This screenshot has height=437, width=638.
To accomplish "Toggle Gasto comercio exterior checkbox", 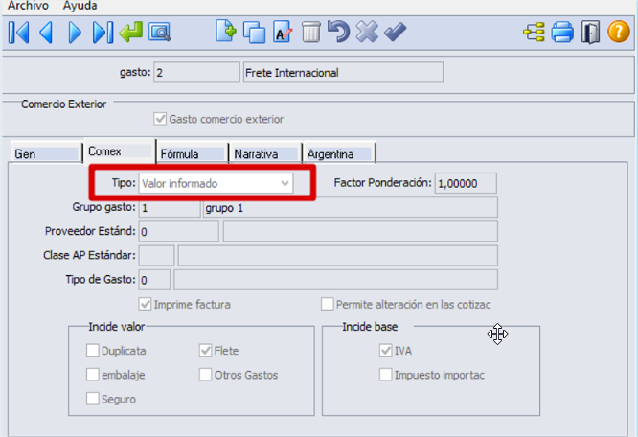I will 160,119.
